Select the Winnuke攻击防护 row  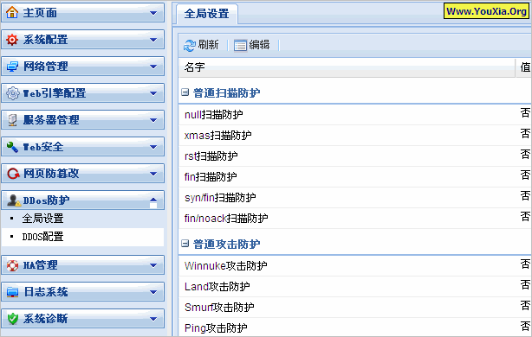(355, 266)
